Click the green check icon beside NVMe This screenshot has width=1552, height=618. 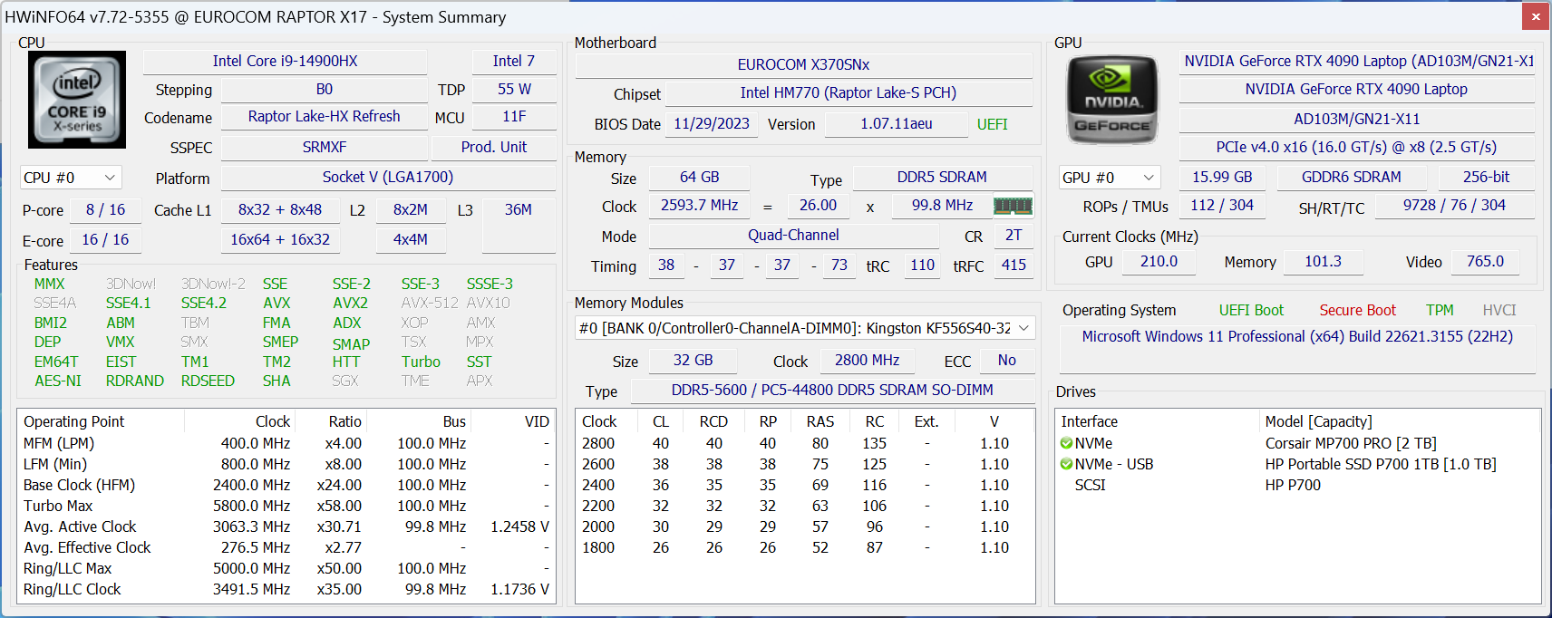pyautogui.click(x=1066, y=443)
